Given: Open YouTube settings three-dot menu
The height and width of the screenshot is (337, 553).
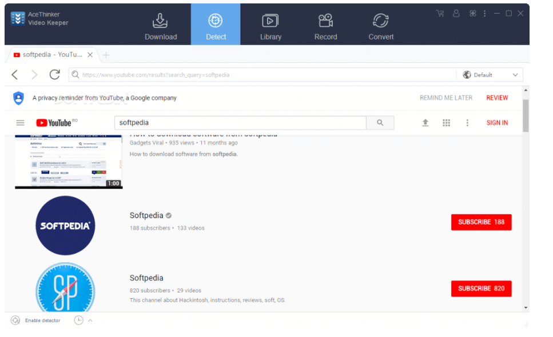Looking at the screenshot, I should tap(467, 123).
